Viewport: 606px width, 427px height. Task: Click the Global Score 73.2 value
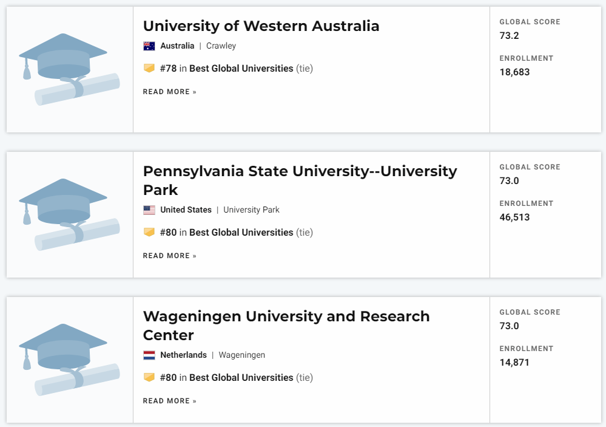click(509, 36)
